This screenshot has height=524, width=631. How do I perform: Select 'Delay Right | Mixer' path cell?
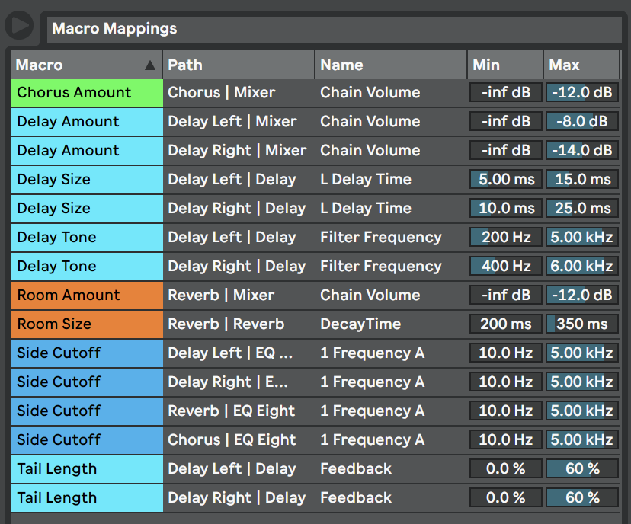[x=239, y=151]
